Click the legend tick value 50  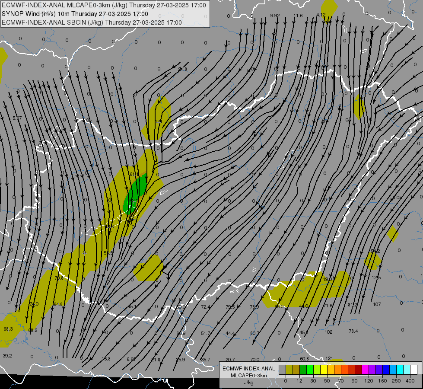[327, 381]
